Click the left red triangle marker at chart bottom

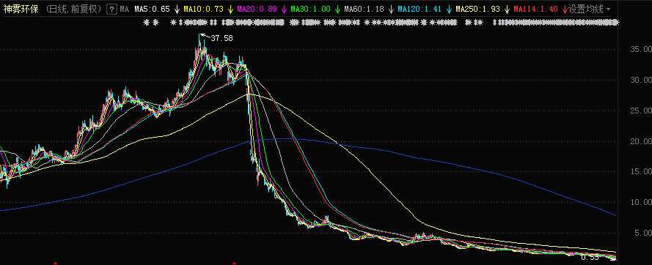55,264
